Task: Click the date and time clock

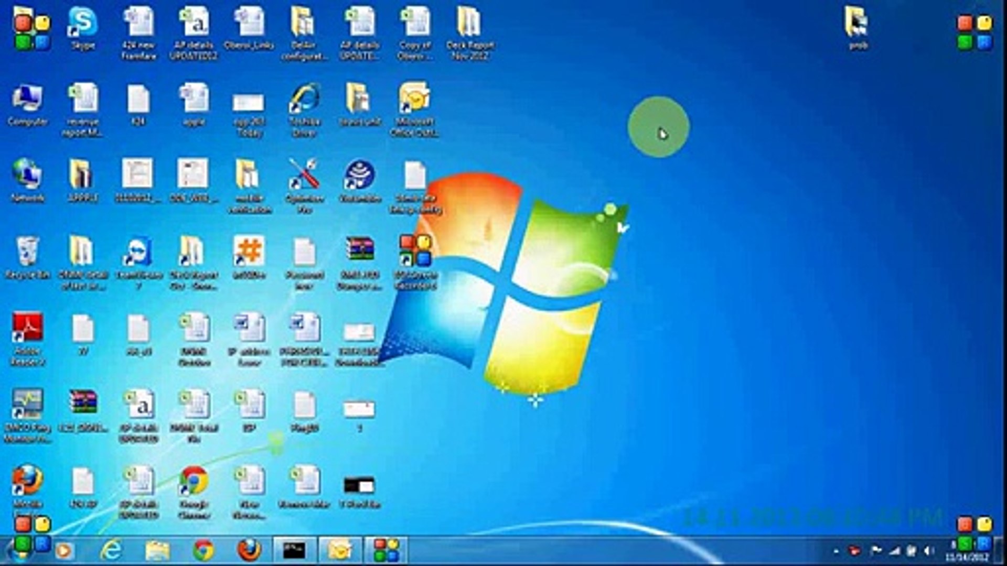Action: click(x=967, y=556)
